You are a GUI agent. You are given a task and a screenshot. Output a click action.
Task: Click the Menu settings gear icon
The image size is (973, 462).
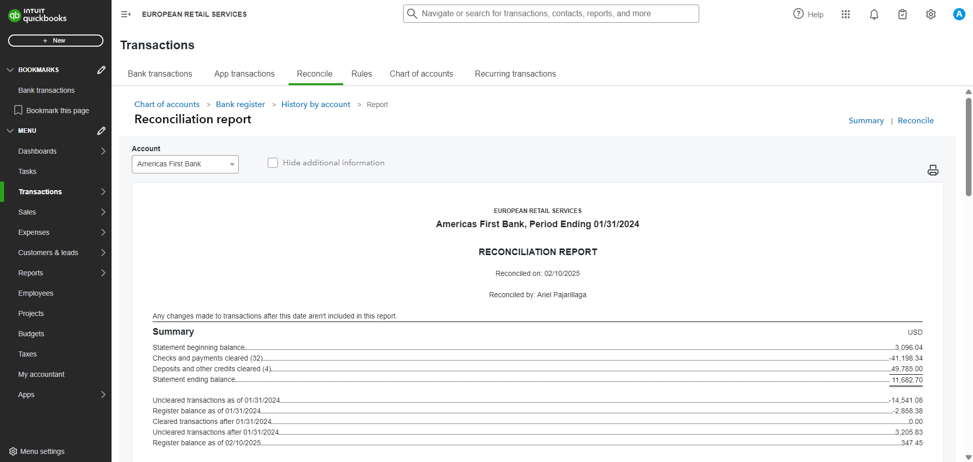[13, 451]
